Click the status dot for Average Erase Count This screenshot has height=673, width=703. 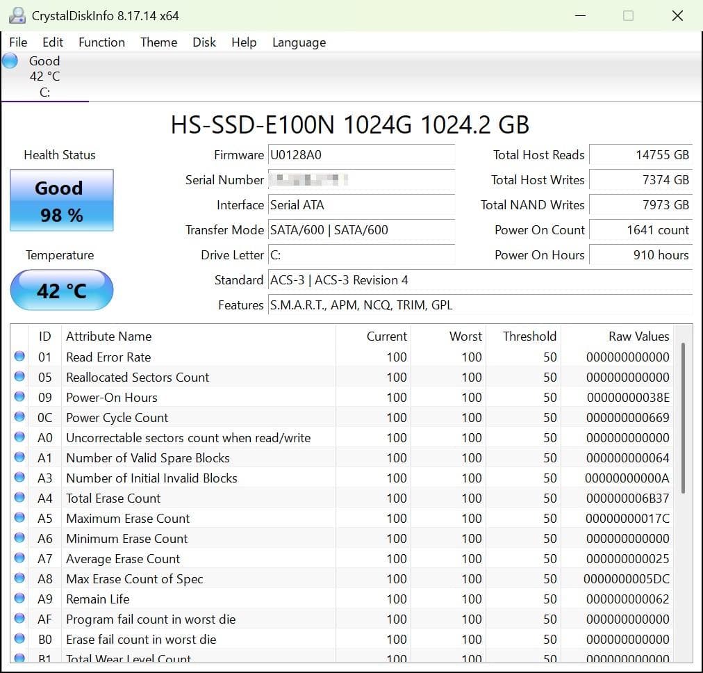point(19,558)
